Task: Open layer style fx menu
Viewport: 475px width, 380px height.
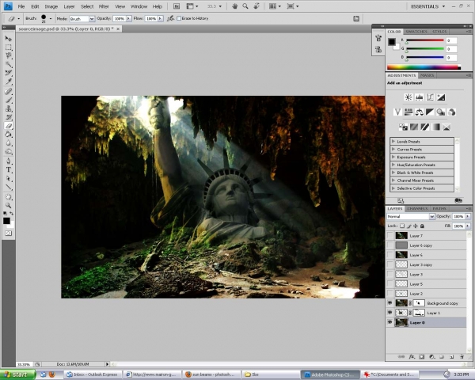Action: click(412, 357)
